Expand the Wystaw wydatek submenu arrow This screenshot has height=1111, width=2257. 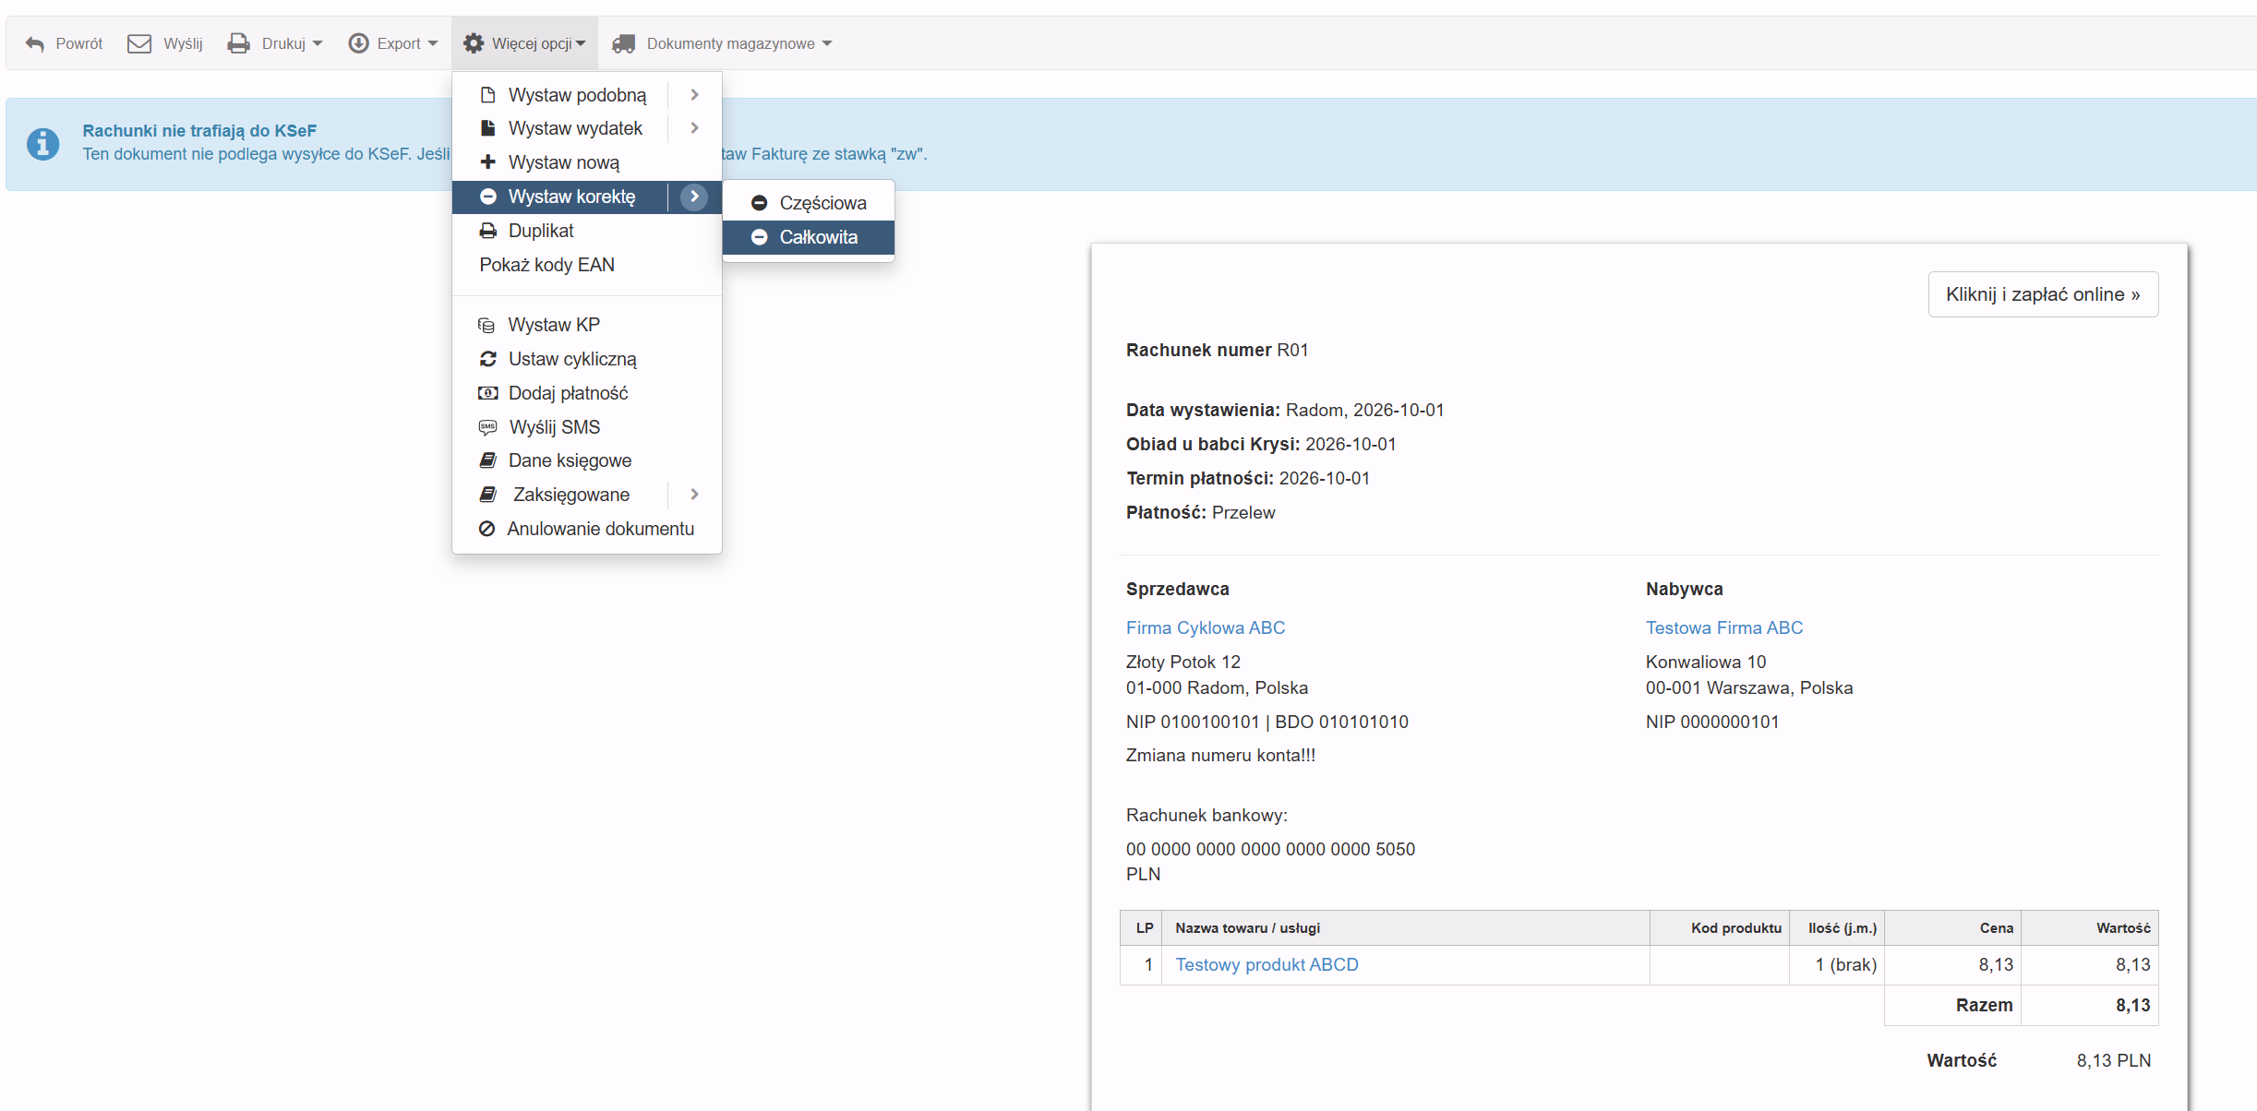click(695, 128)
